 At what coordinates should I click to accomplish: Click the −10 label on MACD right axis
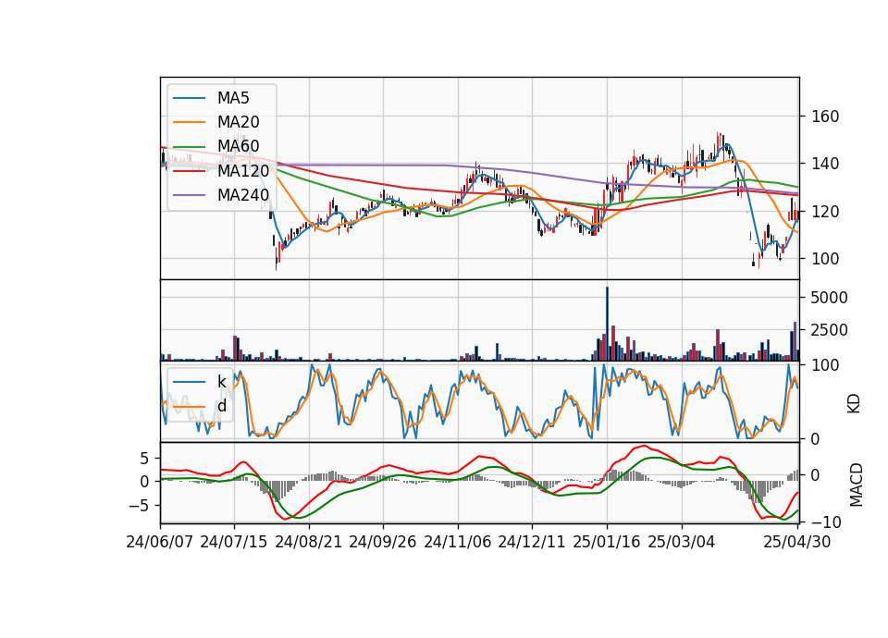coord(825,521)
